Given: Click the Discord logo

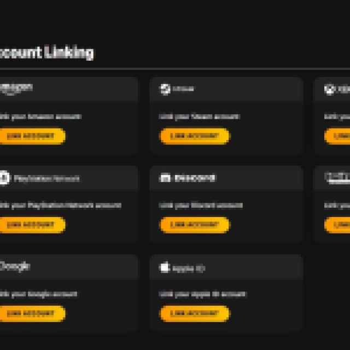Looking at the screenshot, I should (188, 178).
